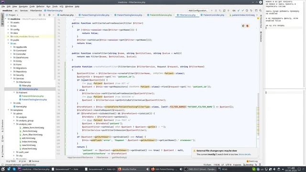Select edit.html.twig in project tree
306x172 pixels.
29,138
